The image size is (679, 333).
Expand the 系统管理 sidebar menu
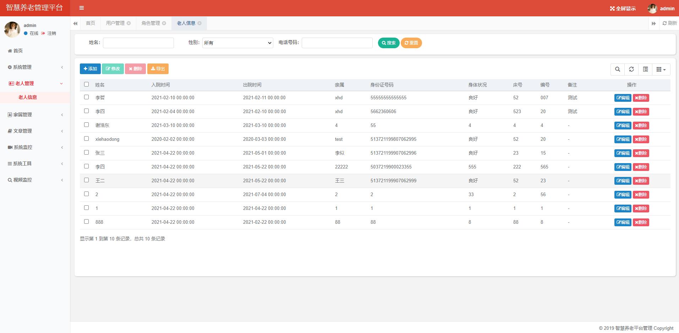click(35, 67)
